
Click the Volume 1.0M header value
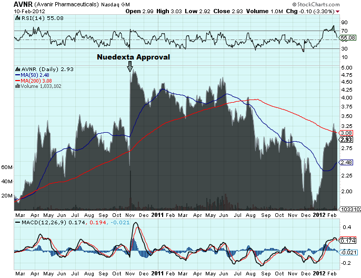[x=264, y=11]
